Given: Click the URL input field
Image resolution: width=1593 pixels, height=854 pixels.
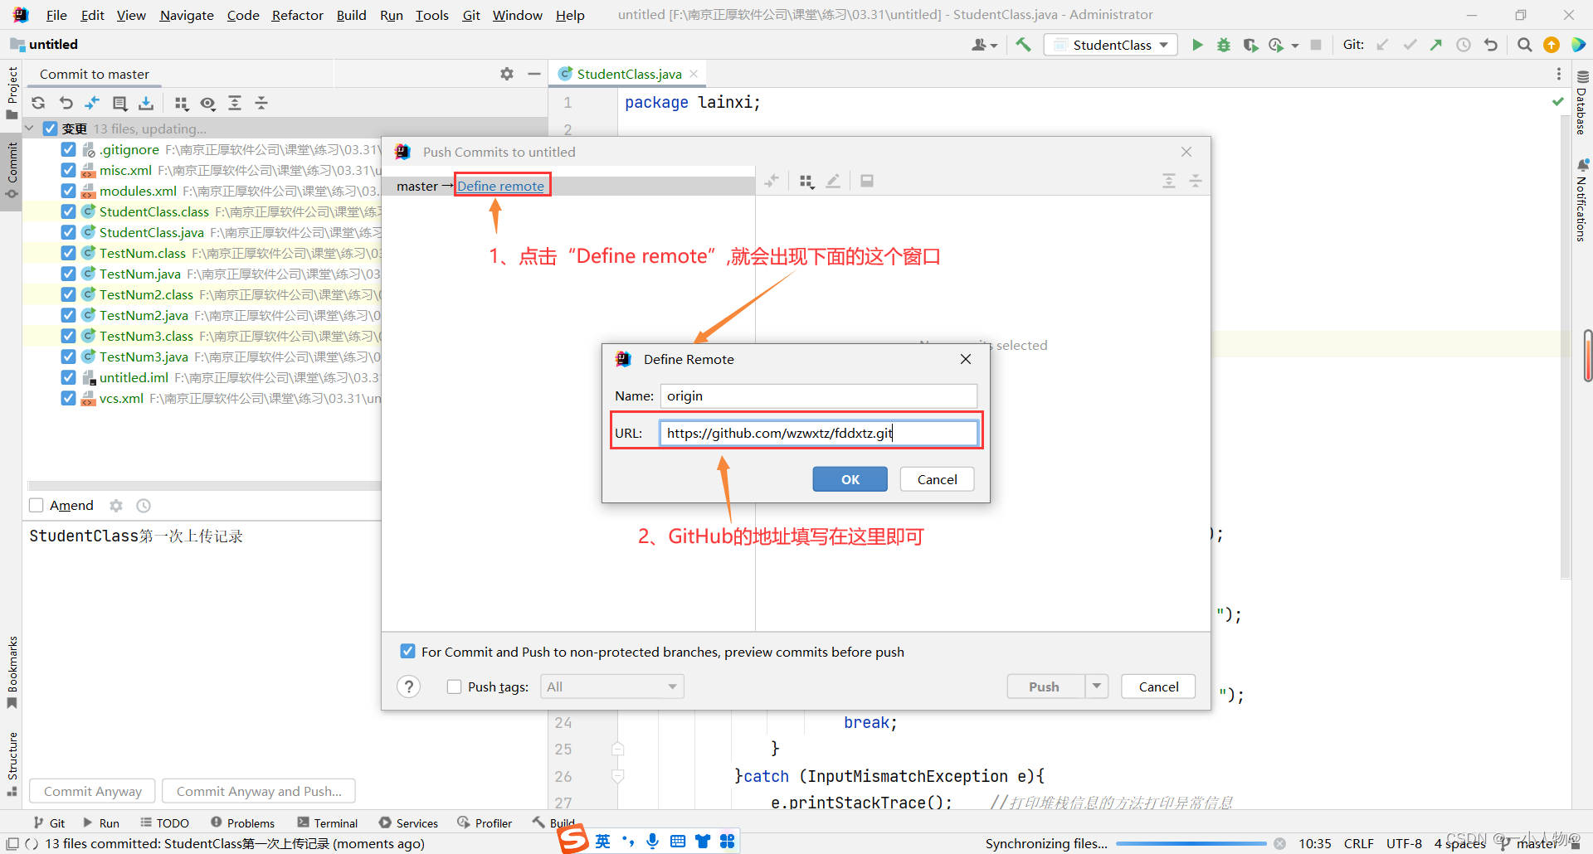Looking at the screenshot, I should pos(818,433).
